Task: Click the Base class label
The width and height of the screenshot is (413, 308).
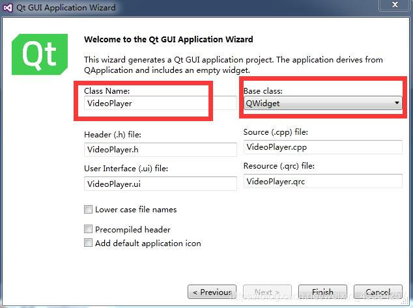Action: [263, 91]
